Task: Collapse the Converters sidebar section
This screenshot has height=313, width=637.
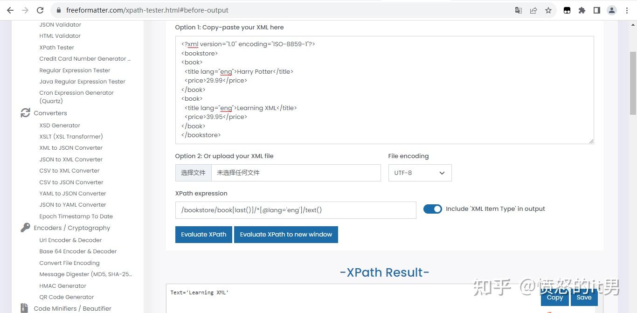Action: point(50,112)
